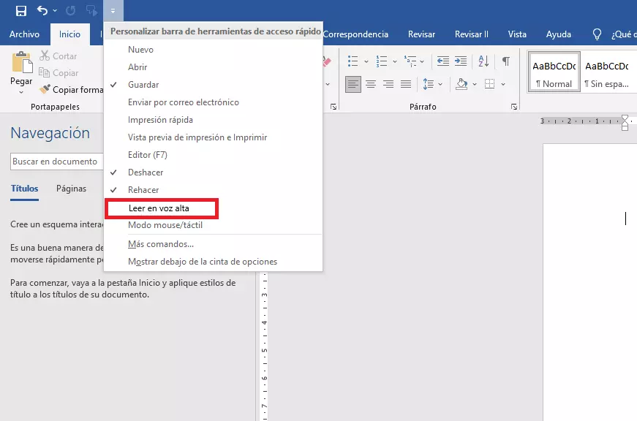The image size is (637, 421).
Task: Click the justify text alignment icon
Action: pos(404,84)
